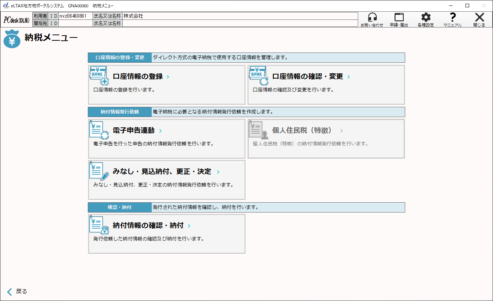Click the grayed 個人住民税（特徴） document icon

pos(259,130)
